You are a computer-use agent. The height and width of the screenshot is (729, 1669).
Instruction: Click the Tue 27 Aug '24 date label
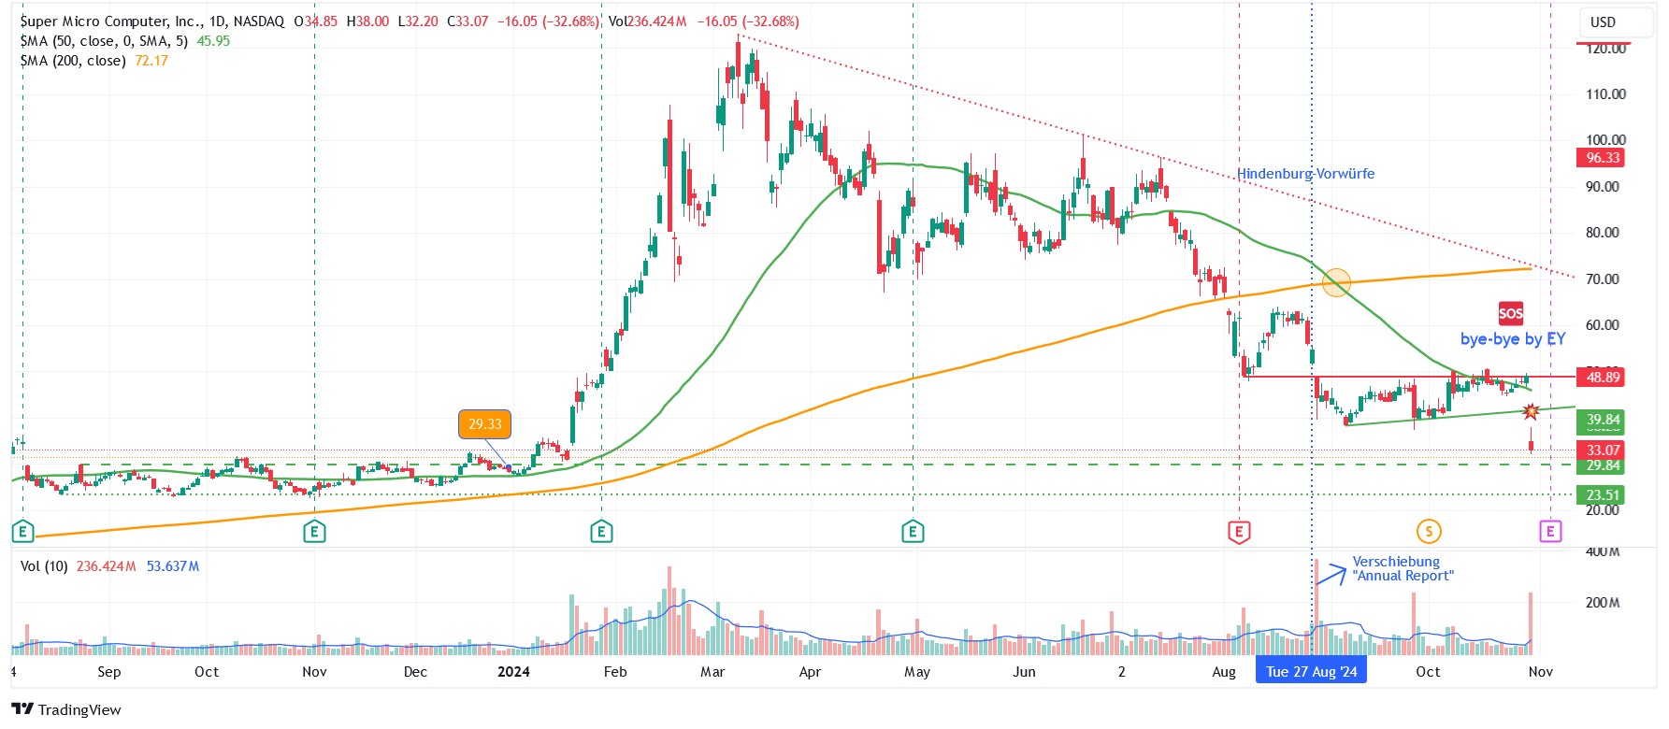pos(1312,671)
